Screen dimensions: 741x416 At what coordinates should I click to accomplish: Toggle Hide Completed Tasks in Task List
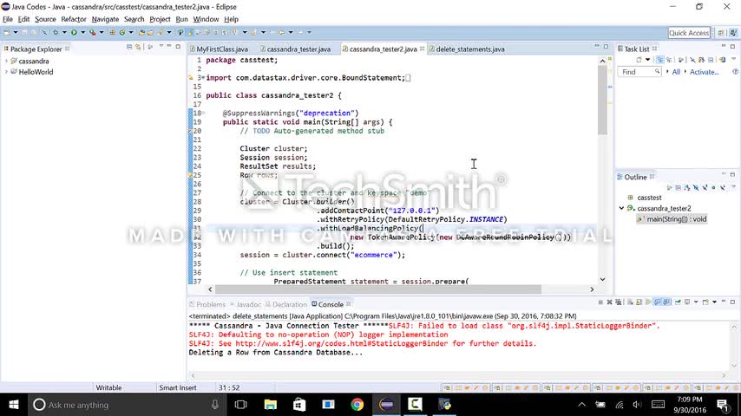click(x=692, y=60)
